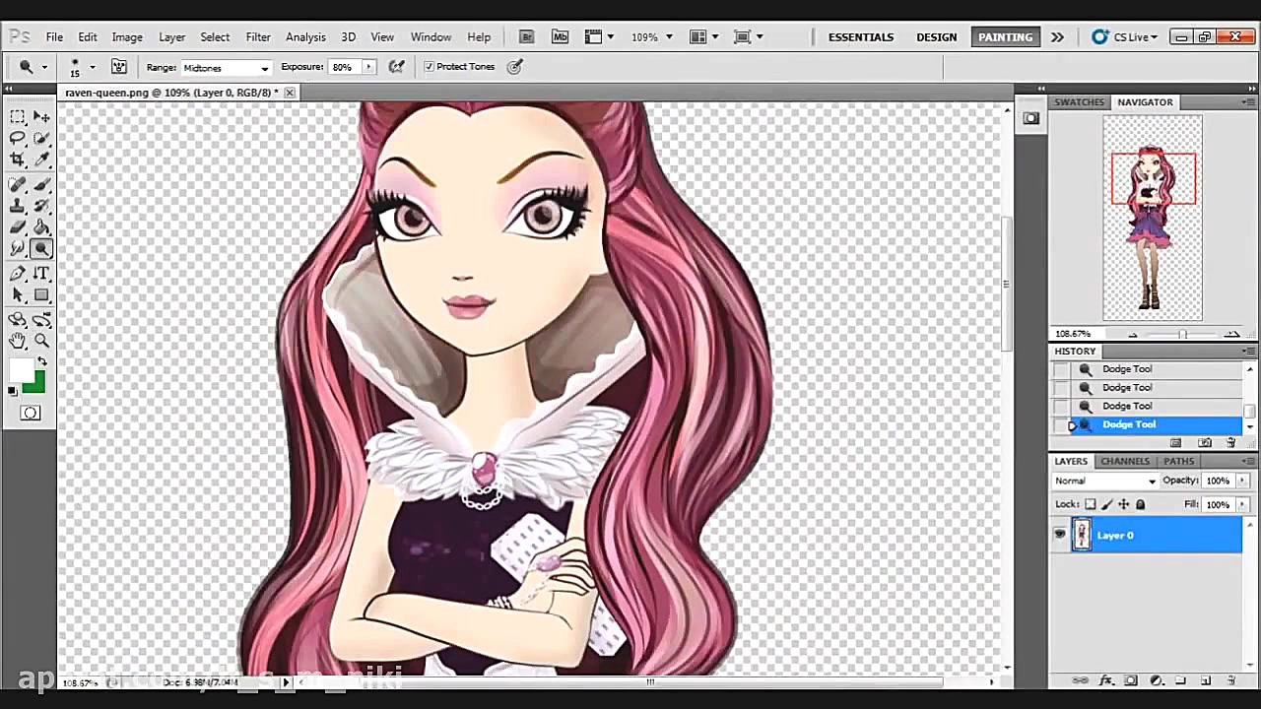
Task: Enable airbrush mode in options bar
Action: click(x=397, y=67)
